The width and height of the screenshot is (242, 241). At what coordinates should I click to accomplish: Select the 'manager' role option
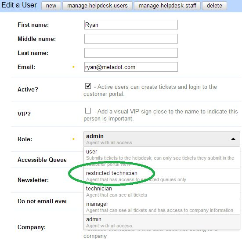click(162, 207)
